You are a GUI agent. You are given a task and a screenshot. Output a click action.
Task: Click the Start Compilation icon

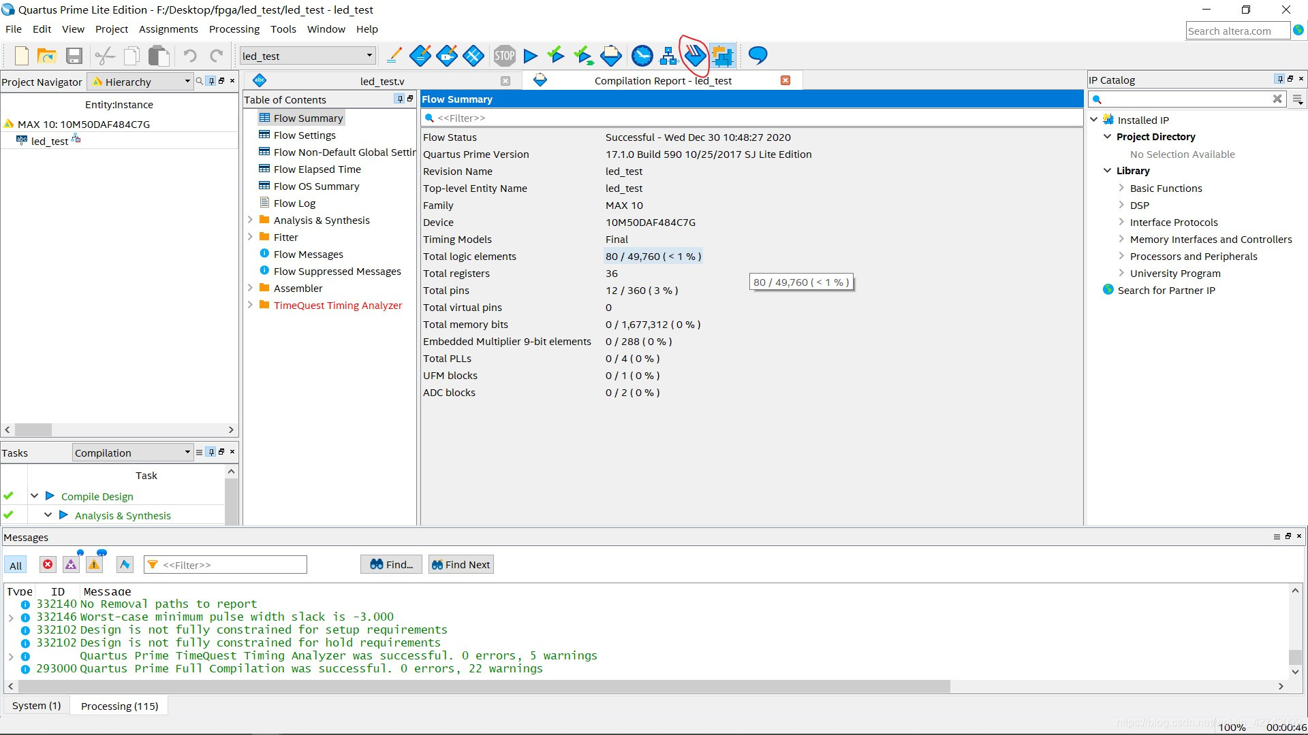click(x=530, y=56)
